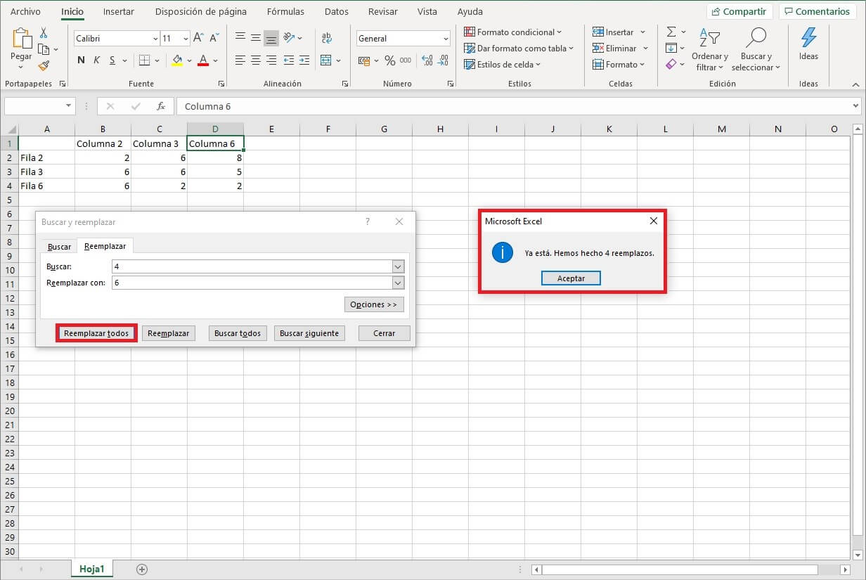
Task: Toggle bold N formatting
Action: click(x=81, y=60)
